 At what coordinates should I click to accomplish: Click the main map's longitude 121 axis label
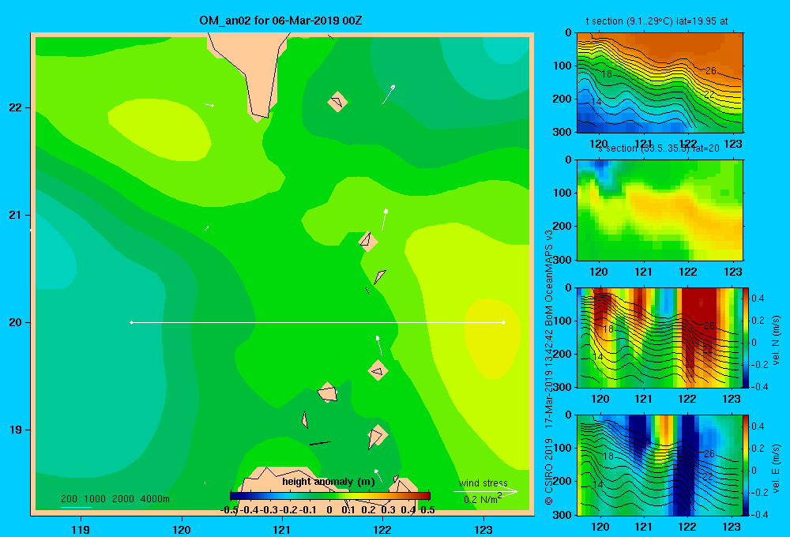[x=282, y=529]
